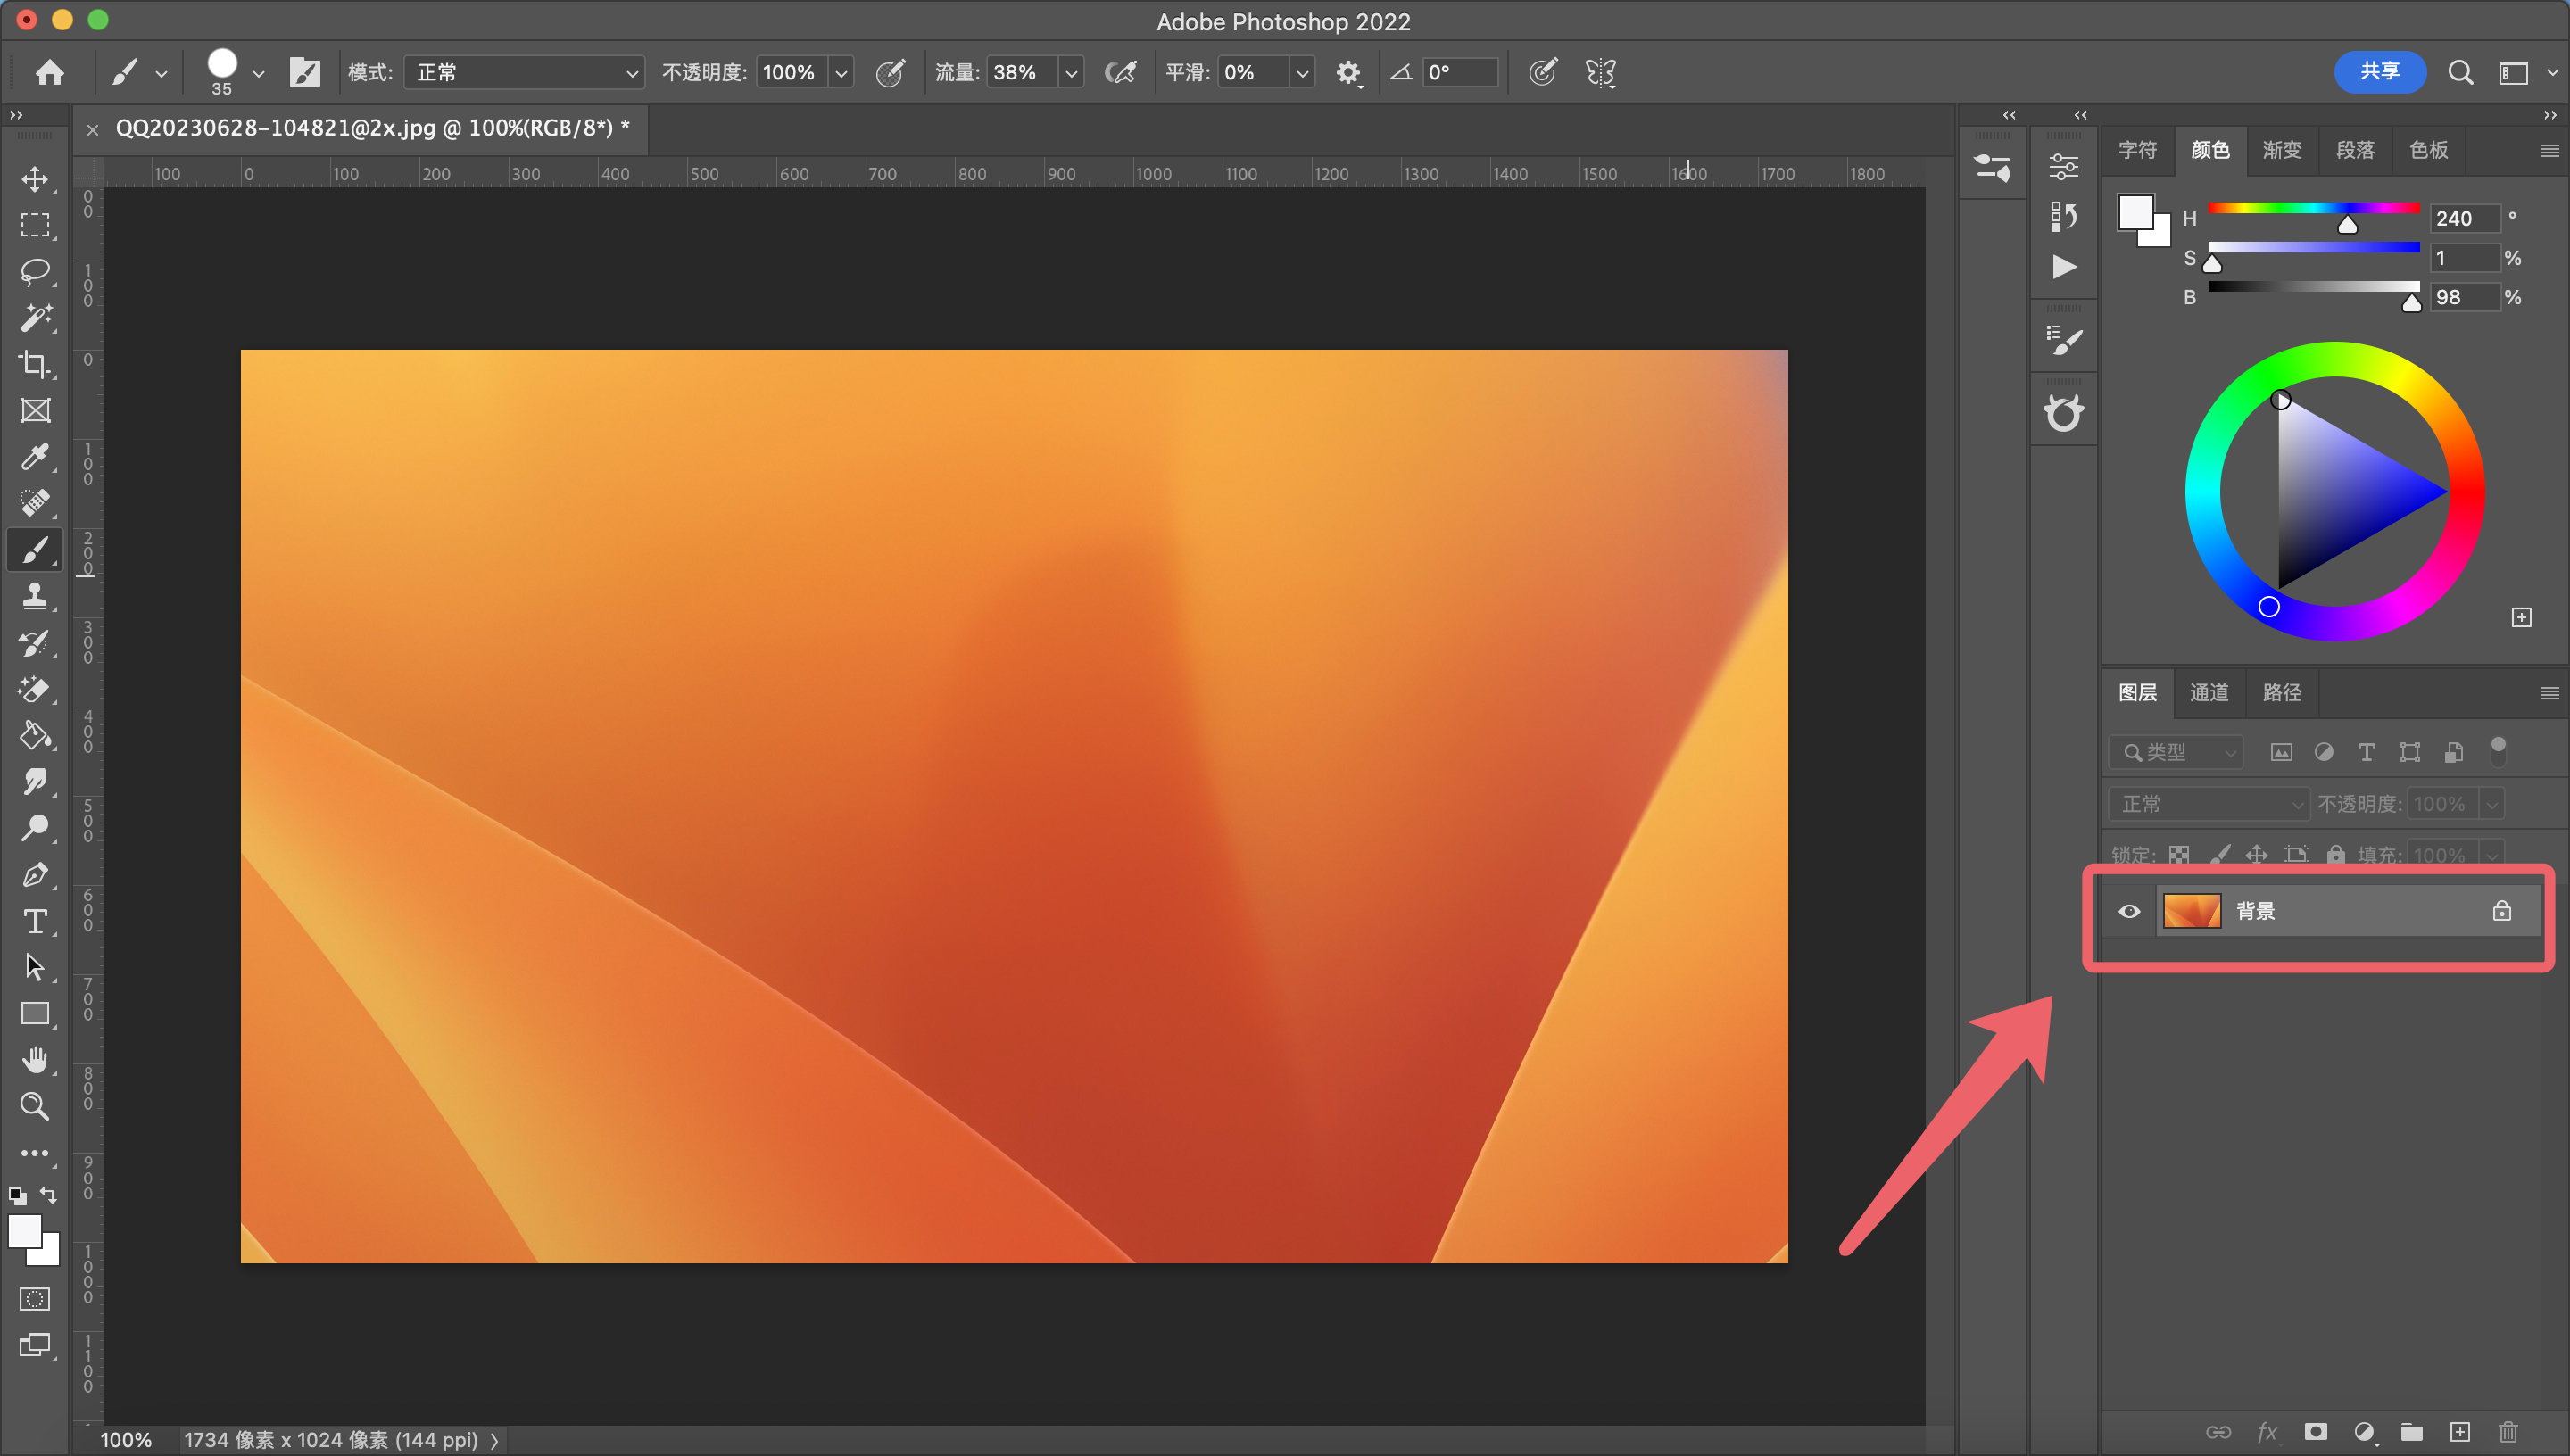
Task: Open the 模式 blend mode dropdown
Action: (523, 72)
